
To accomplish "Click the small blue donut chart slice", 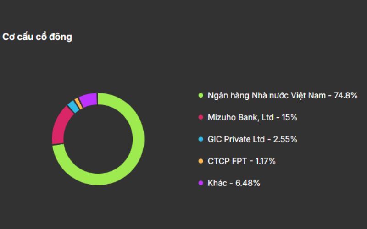I will 72,106.
